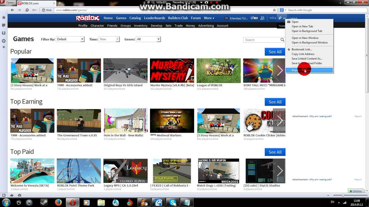Click See All for Top Earning games
The image size is (369, 207).
point(275,102)
